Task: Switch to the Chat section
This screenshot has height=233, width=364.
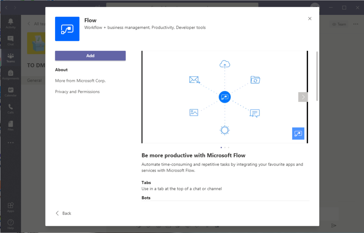Action: 10,40
